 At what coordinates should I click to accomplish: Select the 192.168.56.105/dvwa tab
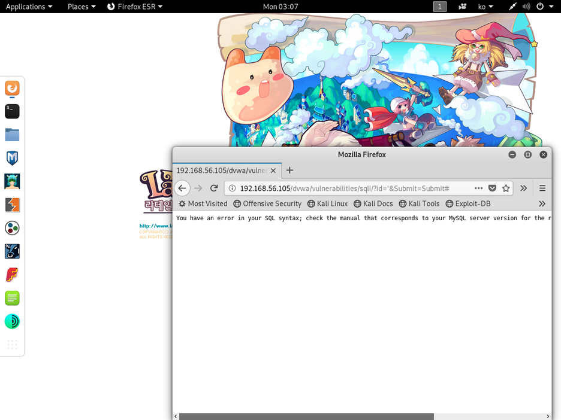(x=227, y=171)
